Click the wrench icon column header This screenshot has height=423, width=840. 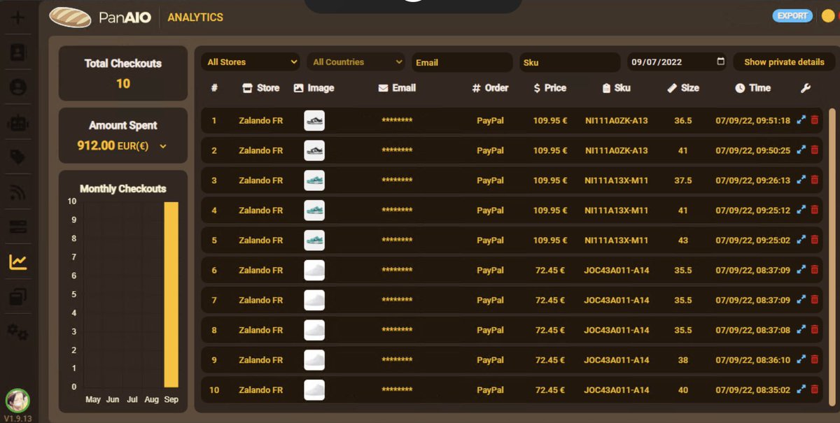coord(805,88)
